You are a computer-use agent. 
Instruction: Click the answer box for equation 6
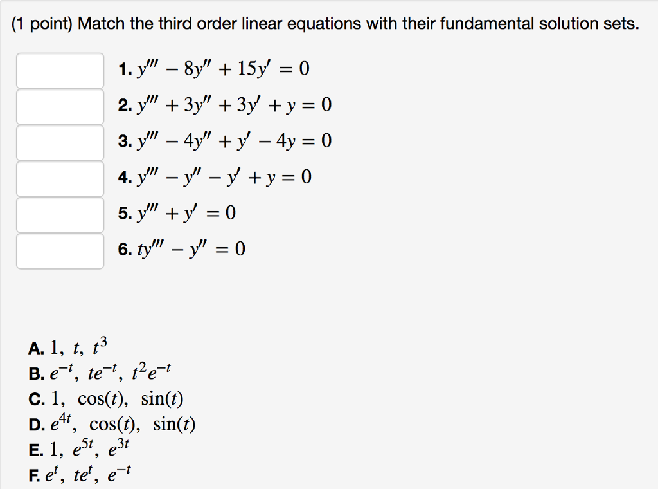[x=60, y=252]
